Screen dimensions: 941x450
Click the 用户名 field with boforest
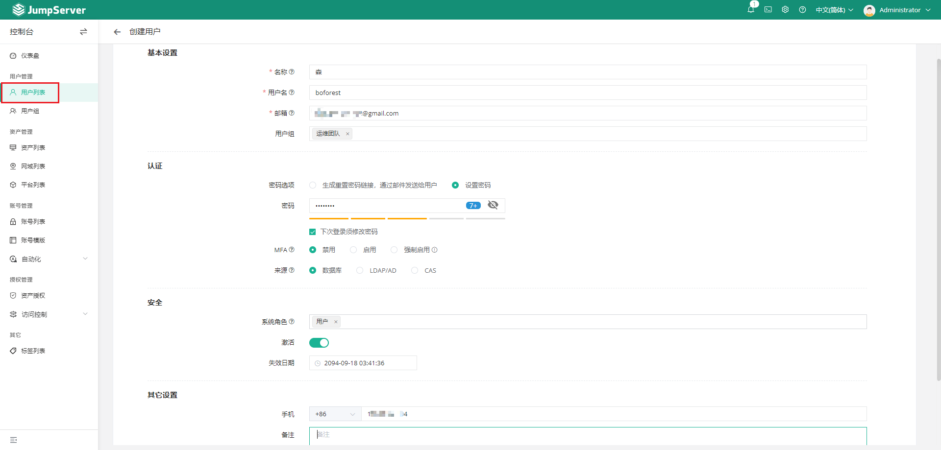(588, 93)
